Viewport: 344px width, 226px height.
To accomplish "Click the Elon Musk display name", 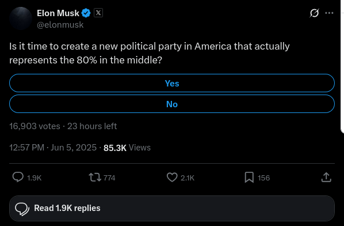I will pyautogui.click(x=58, y=13).
